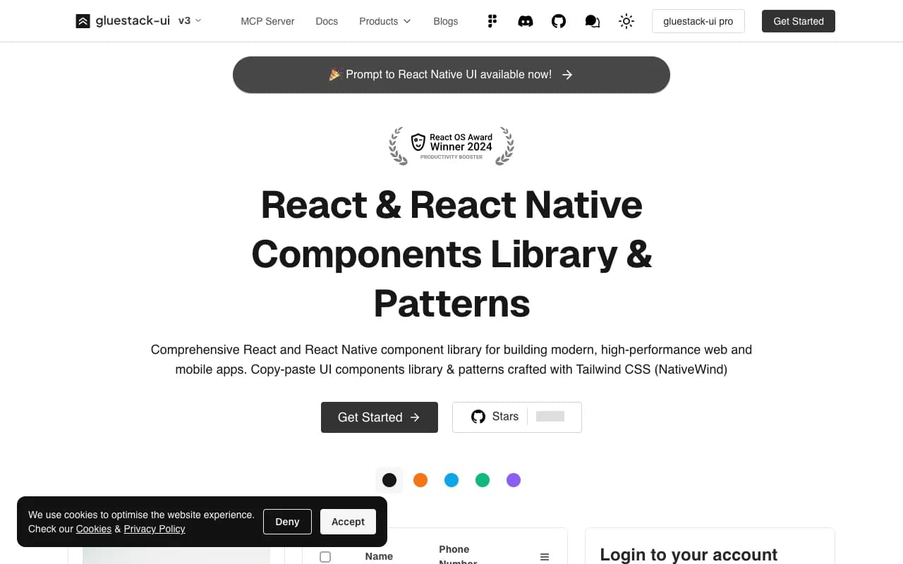This screenshot has height=564, width=903.
Task: Open the hamburger menu icon in the table header
Action: tap(544, 556)
